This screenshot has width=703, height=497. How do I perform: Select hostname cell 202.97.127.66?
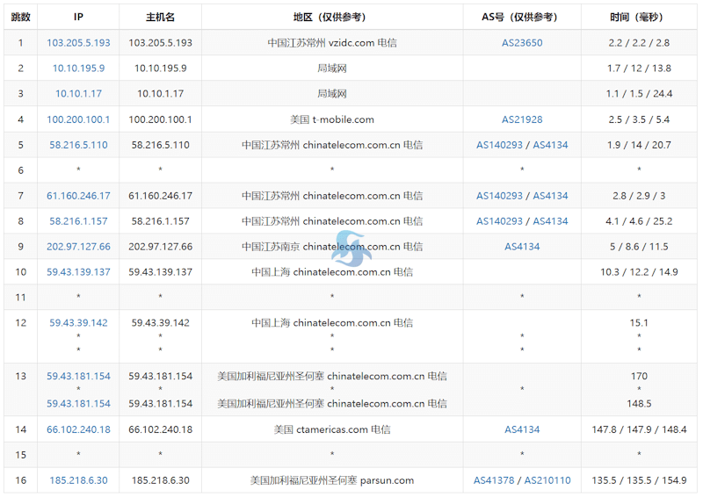160,247
